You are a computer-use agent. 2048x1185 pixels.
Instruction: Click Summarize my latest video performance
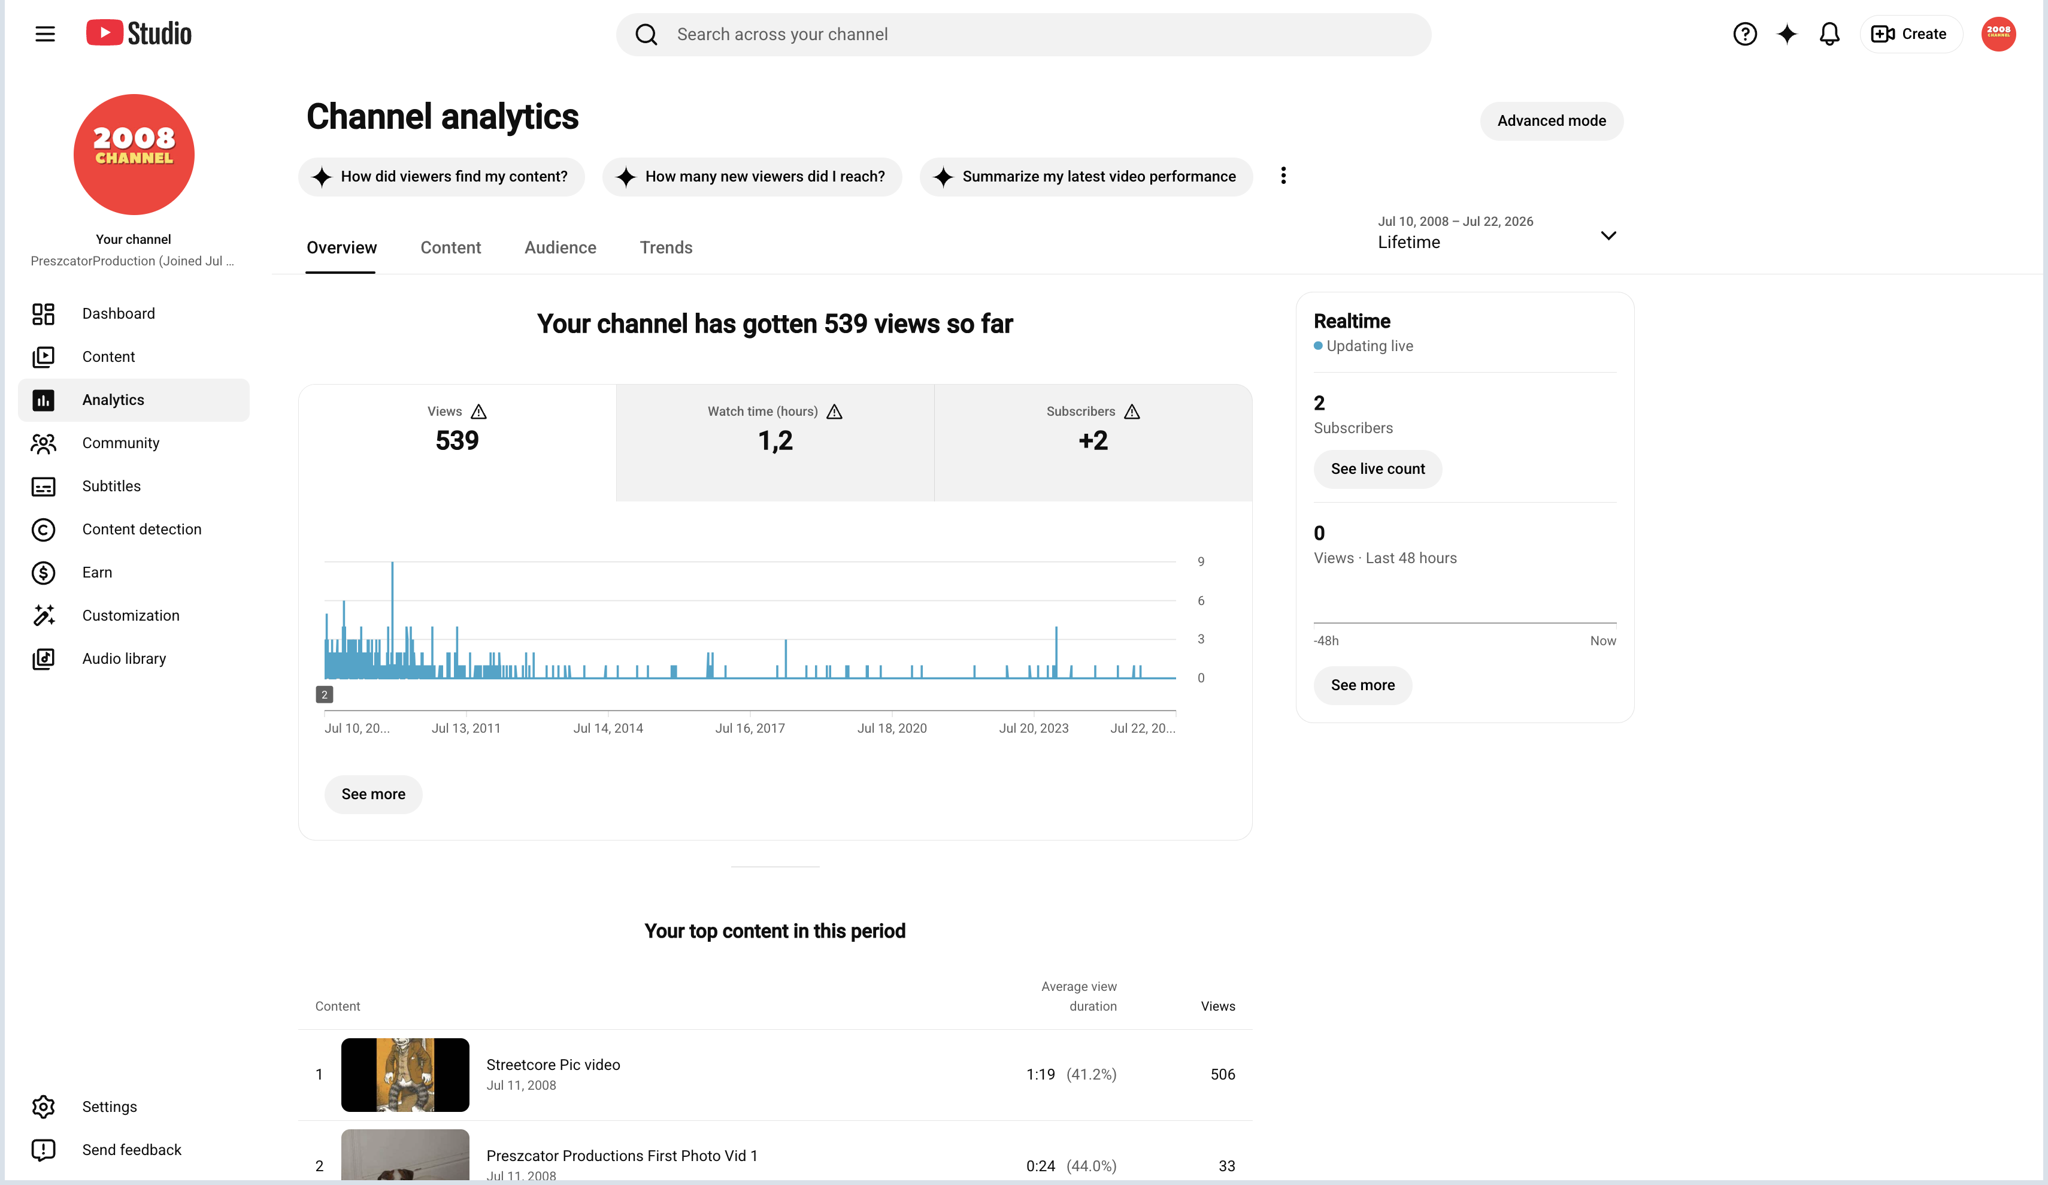[1086, 177]
